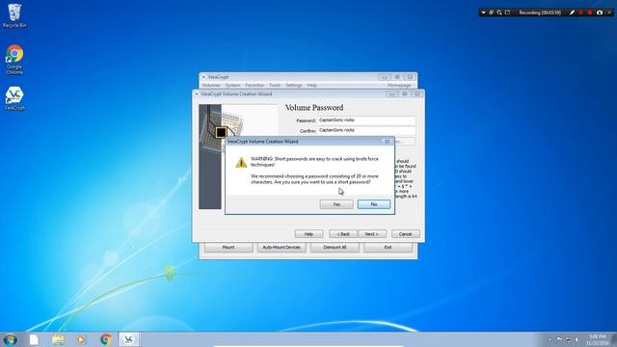The image size is (617, 347).
Task: Click the Action Center flag tray icon
Action: (x=559, y=339)
